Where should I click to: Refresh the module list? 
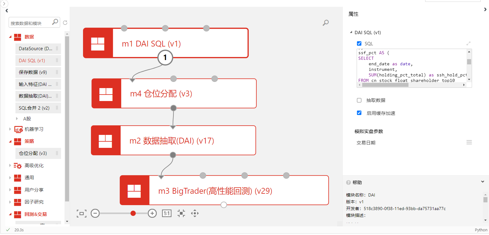(65, 23)
